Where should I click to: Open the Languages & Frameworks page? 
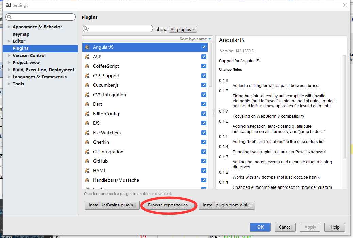tap(40, 77)
